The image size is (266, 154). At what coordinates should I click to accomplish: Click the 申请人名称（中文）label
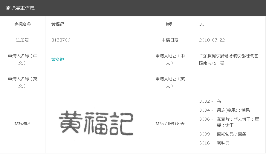(22, 59)
